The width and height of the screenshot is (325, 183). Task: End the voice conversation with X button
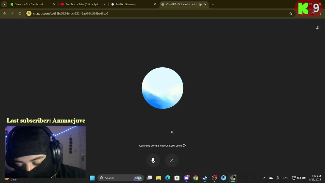(x=172, y=160)
